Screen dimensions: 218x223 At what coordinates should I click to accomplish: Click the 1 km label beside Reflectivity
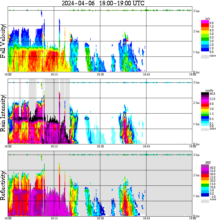(196, 196)
